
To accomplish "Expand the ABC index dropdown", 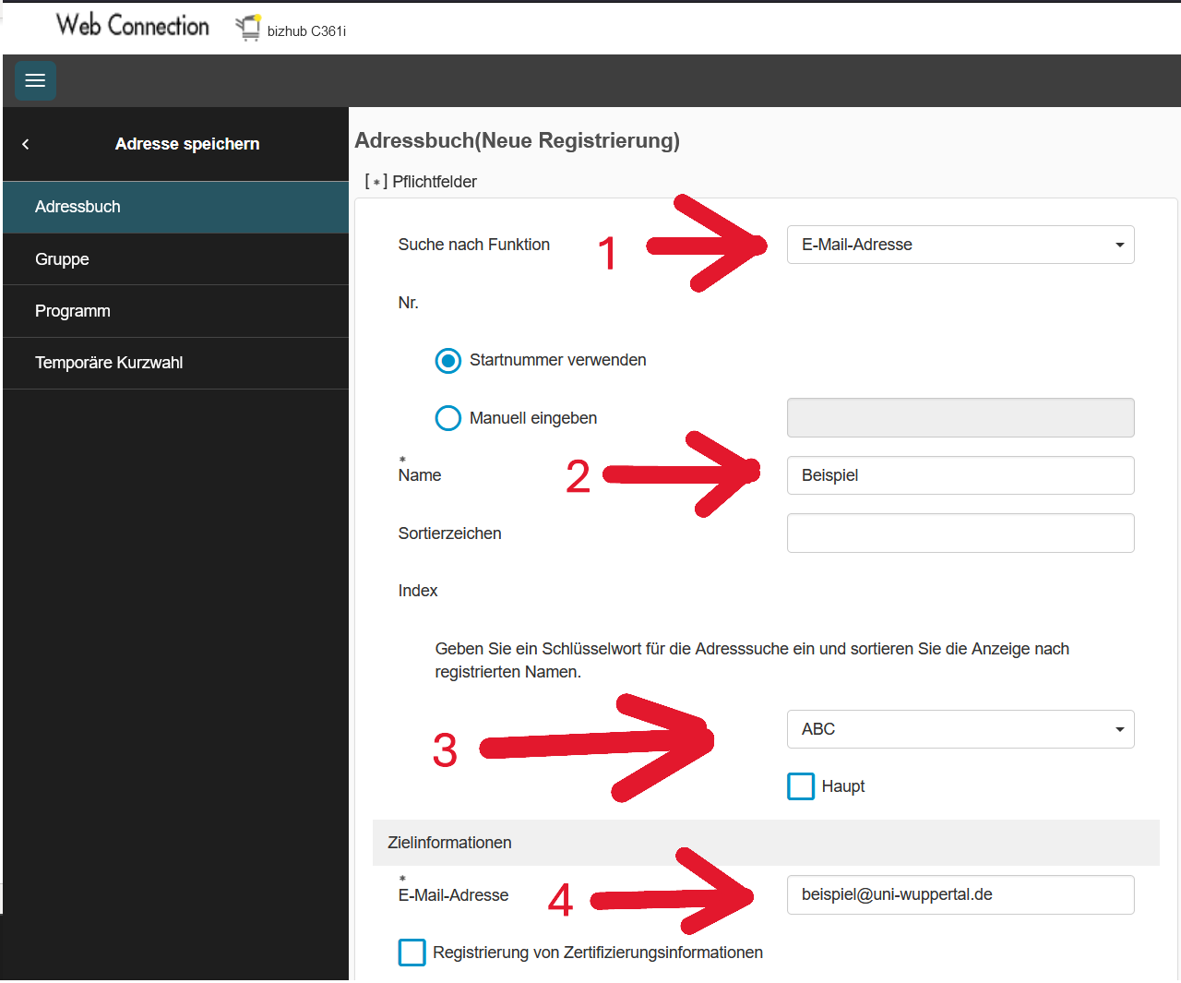I will pos(960,729).
